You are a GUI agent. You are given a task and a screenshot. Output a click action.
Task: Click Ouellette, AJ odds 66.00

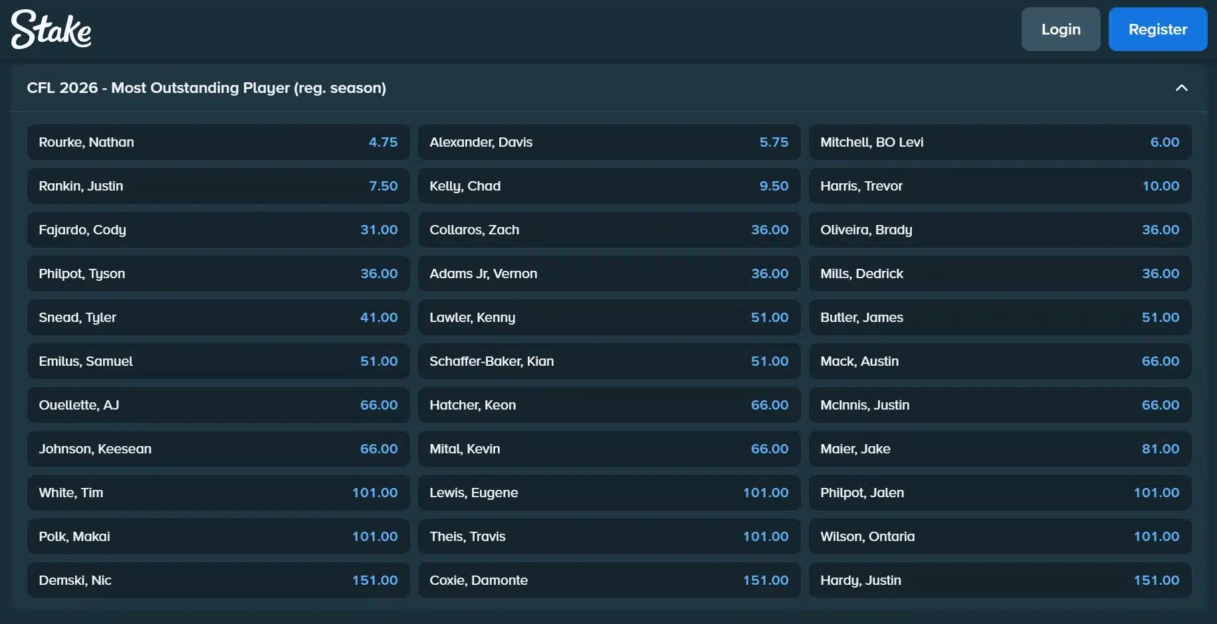(x=218, y=405)
